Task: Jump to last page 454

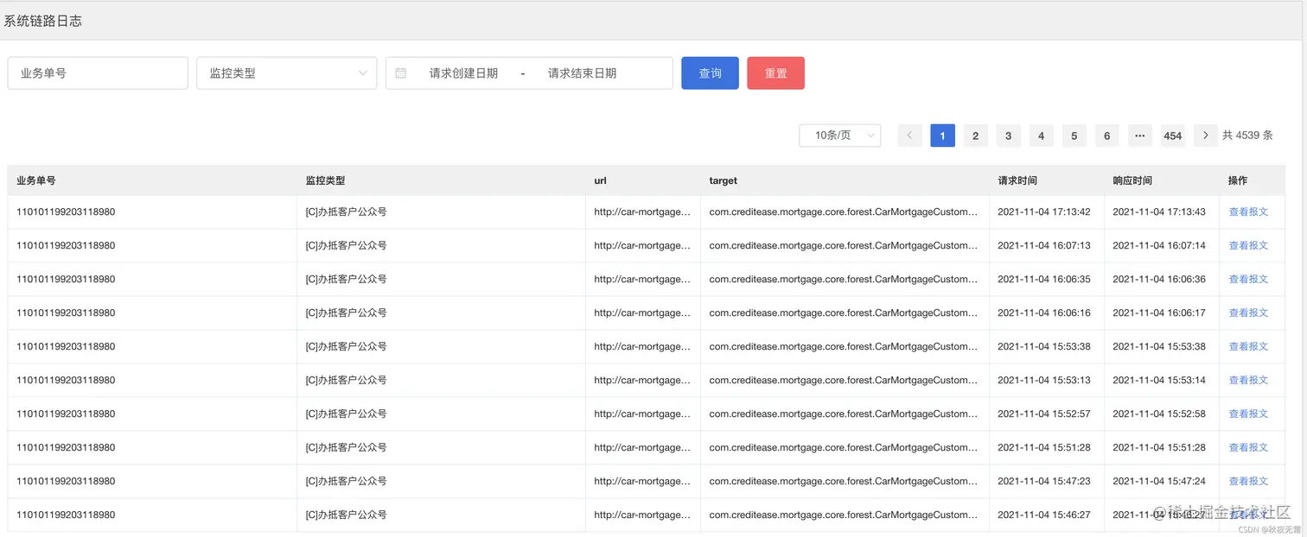Action: 1172,136
